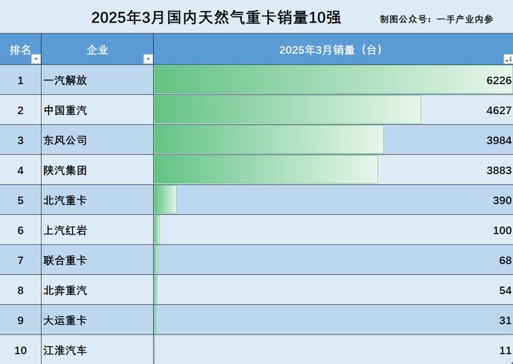Click the sales value 31
This screenshot has width=513, height=364.
505,321
